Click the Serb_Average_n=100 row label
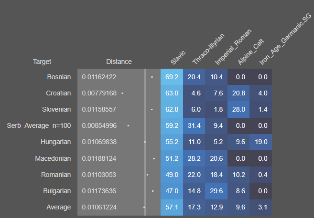This screenshot has width=314, height=218. pyautogui.click(x=39, y=125)
